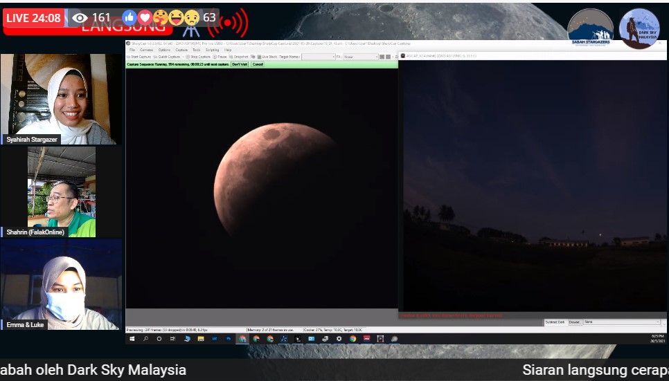The image size is (669, 381).
Task: Cancel the capture sequence
Action: (258, 64)
